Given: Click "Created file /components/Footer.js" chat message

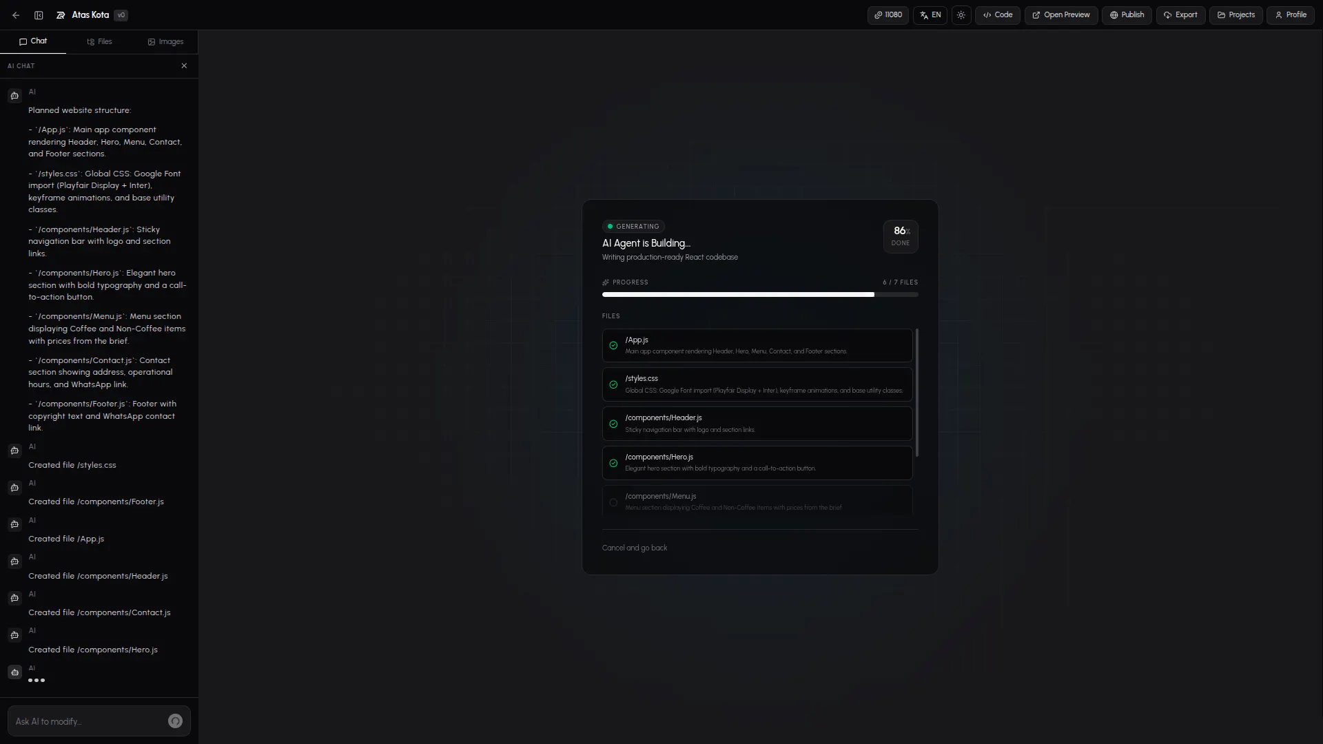Looking at the screenshot, I should point(96,502).
